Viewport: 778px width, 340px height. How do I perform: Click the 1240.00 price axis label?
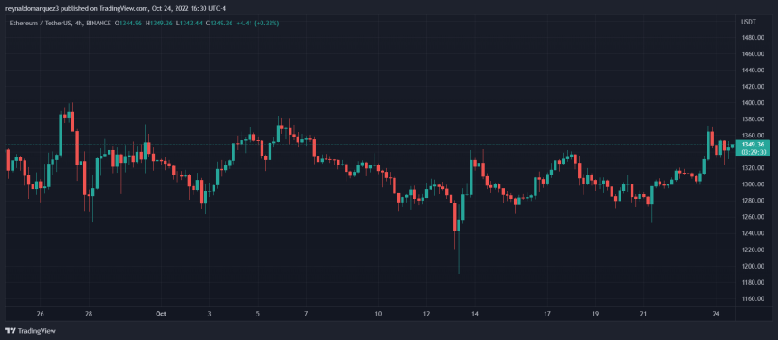coord(752,233)
